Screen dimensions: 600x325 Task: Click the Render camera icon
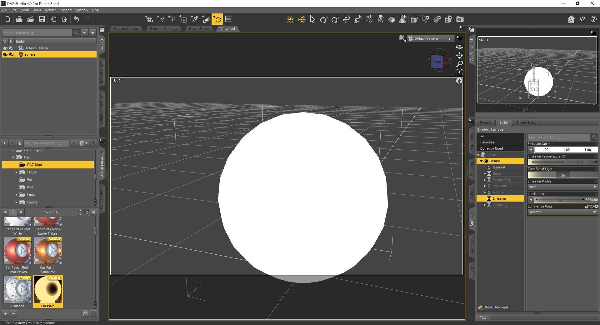[x=460, y=19]
